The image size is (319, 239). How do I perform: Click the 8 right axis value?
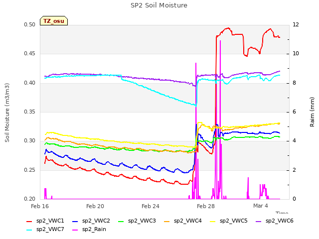tap(295, 83)
